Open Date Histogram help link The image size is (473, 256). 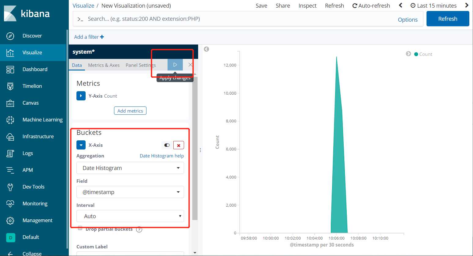(x=162, y=156)
